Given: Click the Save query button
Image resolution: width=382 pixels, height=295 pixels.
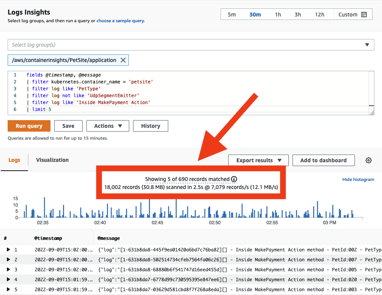Looking at the screenshot, I should (x=68, y=126).
